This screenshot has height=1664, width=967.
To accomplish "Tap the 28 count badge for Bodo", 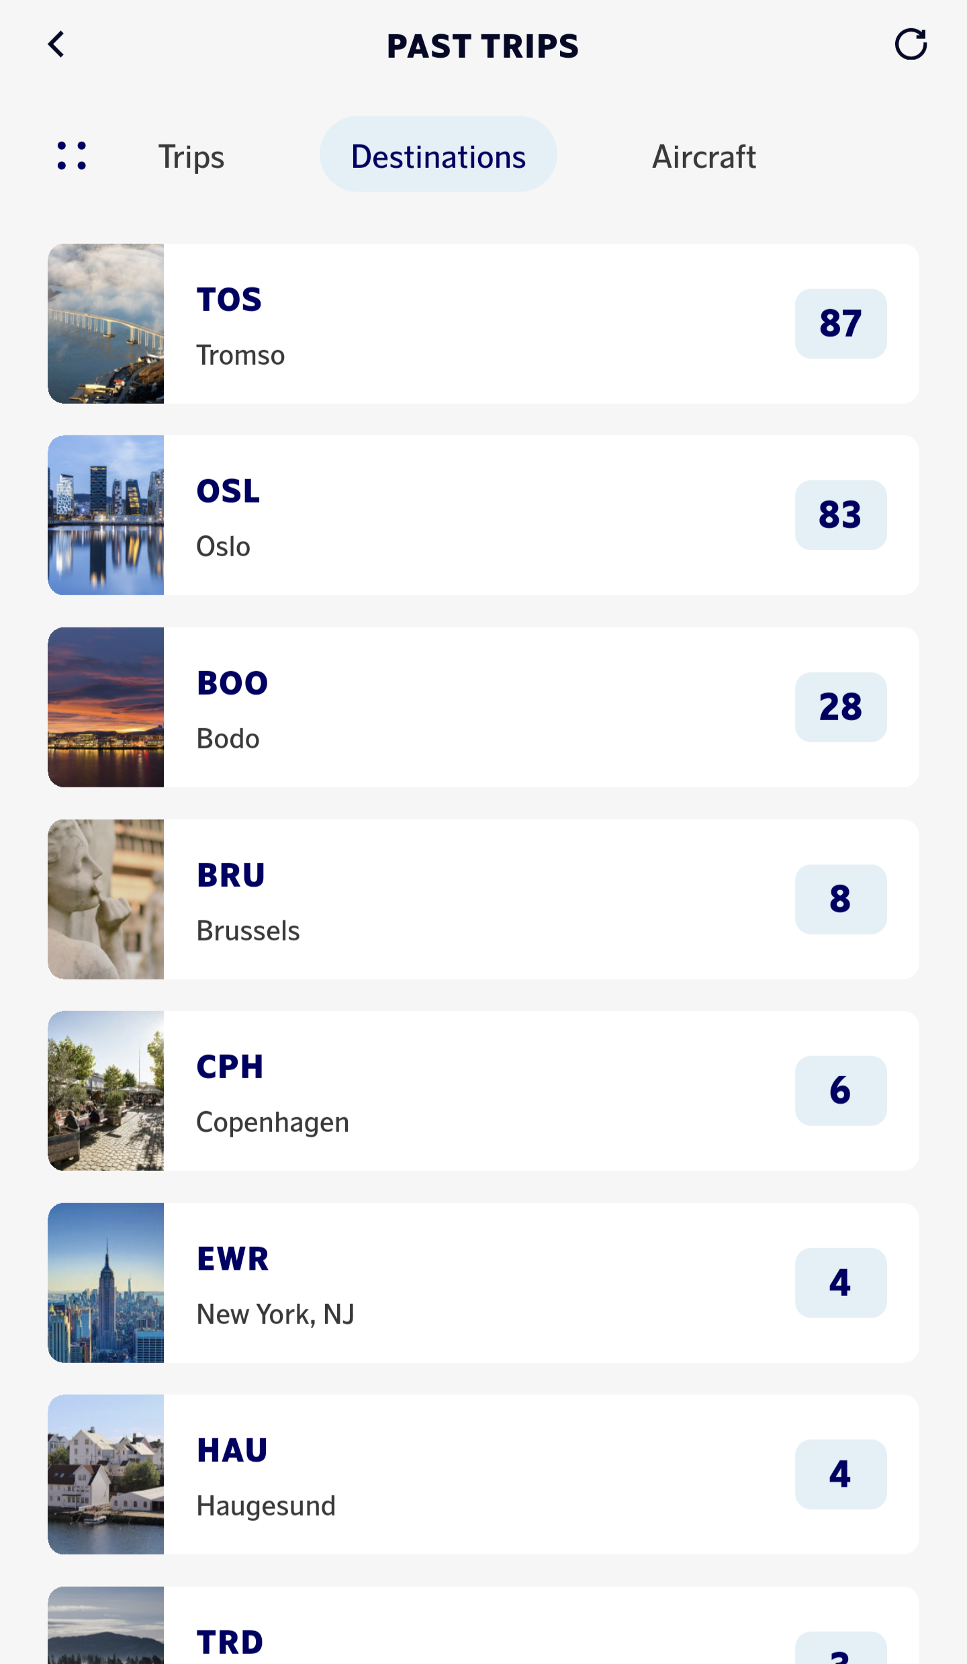I will (x=841, y=707).
